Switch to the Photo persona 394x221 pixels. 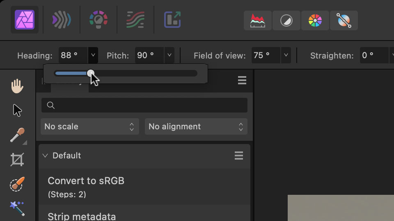25,20
